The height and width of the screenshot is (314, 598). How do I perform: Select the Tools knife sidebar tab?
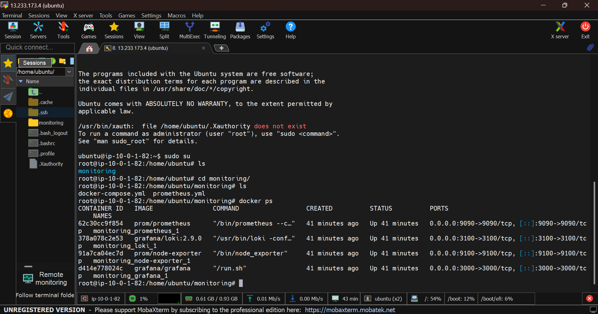[8, 80]
